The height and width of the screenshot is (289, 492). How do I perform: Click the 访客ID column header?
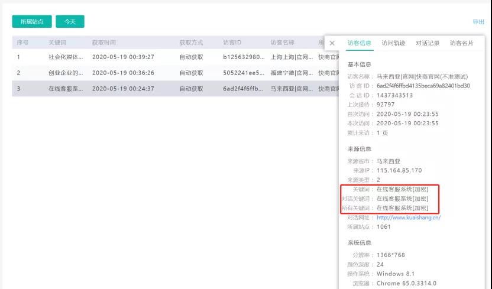pos(232,43)
